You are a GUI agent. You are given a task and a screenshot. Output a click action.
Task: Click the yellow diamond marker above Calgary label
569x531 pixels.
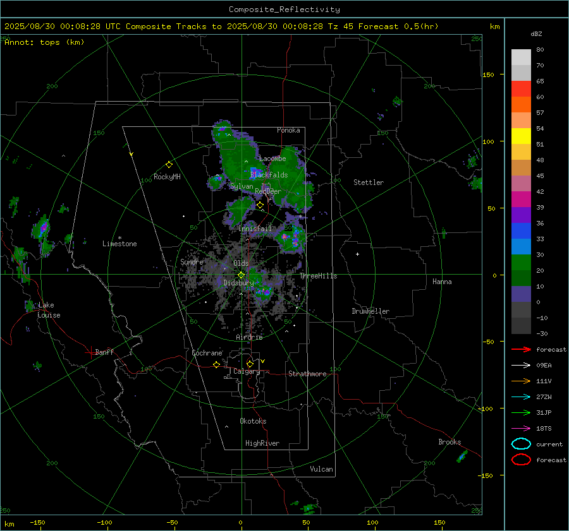(x=250, y=364)
